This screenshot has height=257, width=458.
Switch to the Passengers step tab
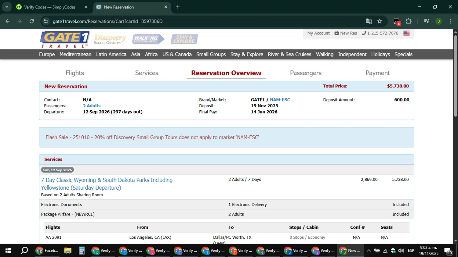tap(305, 73)
